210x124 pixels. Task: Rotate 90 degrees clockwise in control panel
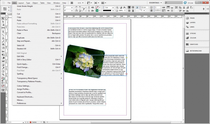(76, 7)
